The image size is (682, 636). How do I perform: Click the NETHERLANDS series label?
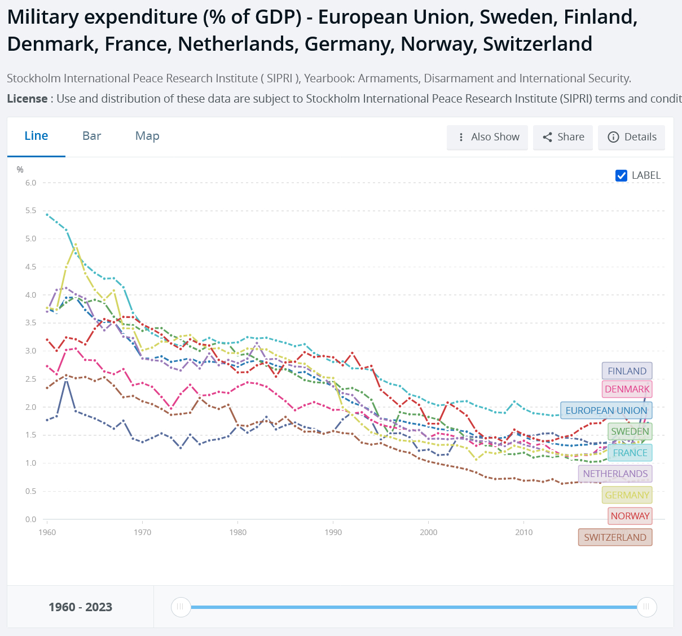615,474
